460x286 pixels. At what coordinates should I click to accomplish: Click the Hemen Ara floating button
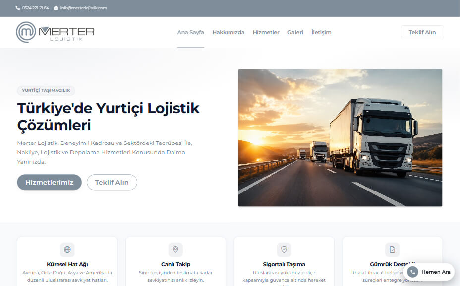pyautogui.click(x=429, y=272)
